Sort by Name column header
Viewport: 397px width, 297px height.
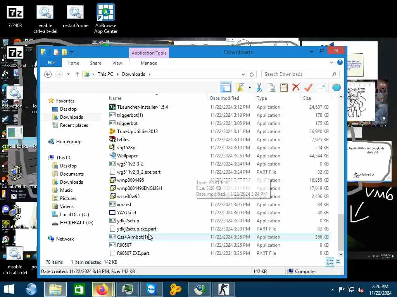157,98
